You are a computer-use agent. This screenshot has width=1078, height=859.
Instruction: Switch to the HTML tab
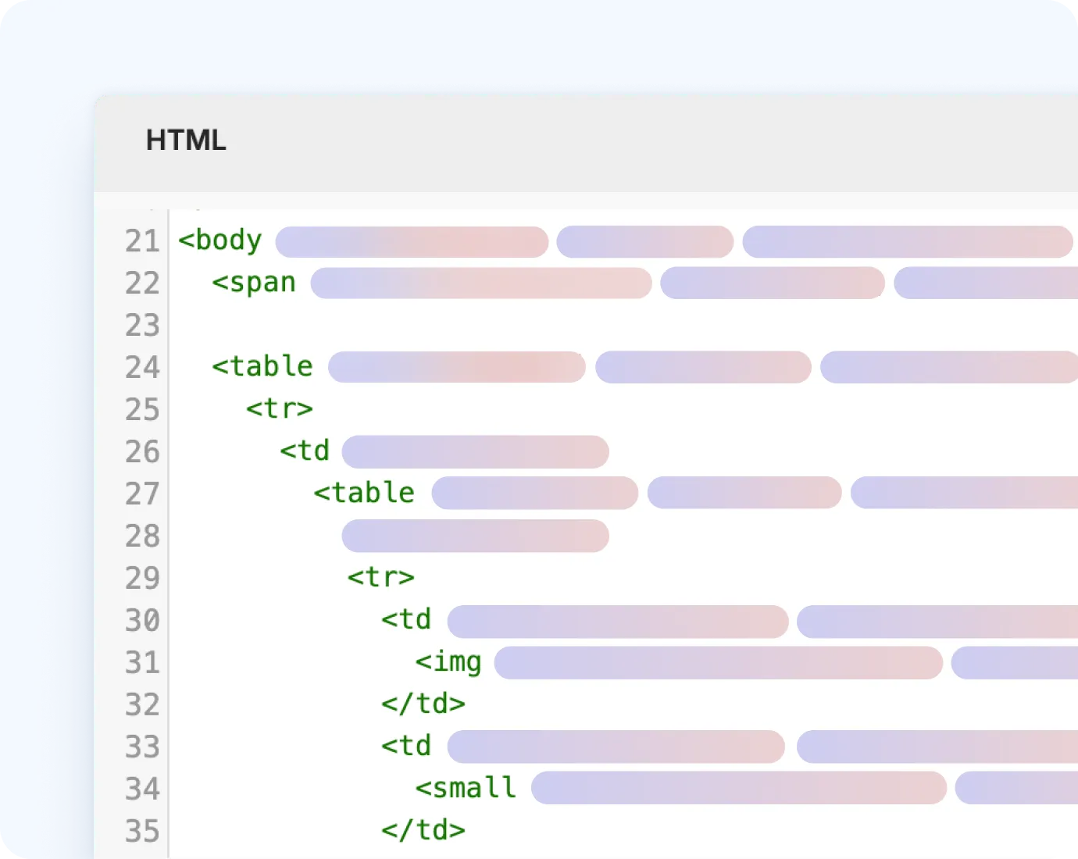186,140
